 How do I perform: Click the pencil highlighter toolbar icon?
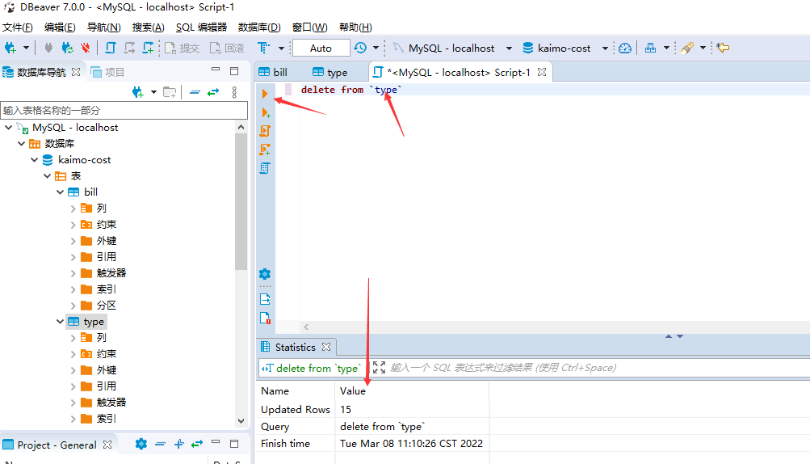687,49
